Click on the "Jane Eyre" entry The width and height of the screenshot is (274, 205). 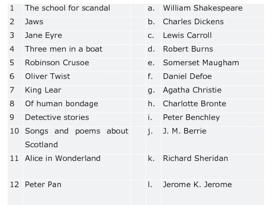click(43, 35)
